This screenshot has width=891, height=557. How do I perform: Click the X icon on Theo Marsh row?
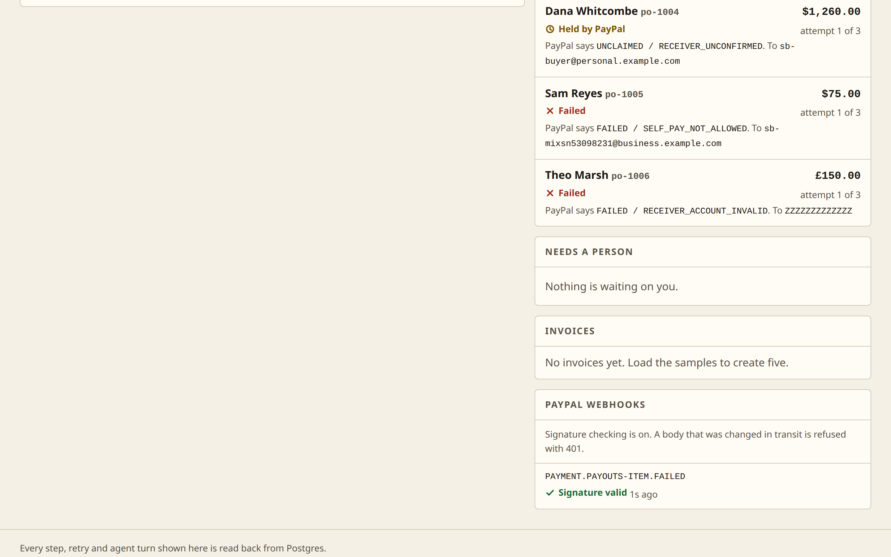click(x=550, y=193)
